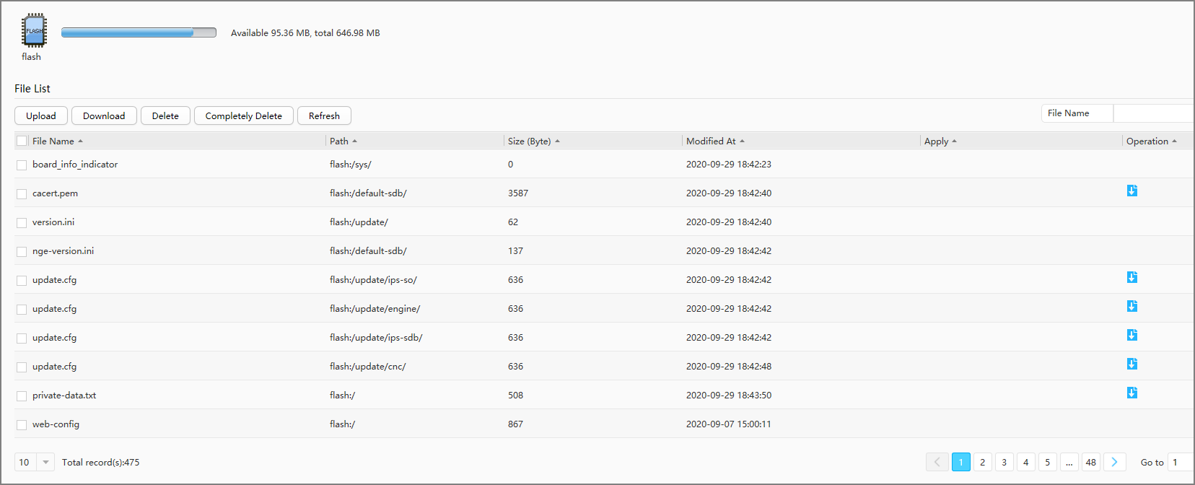Click download icon for flash:/update/engine/ update.cfg
The height and width of the screenshot is (485, 1195).
tap(1131, 306)
